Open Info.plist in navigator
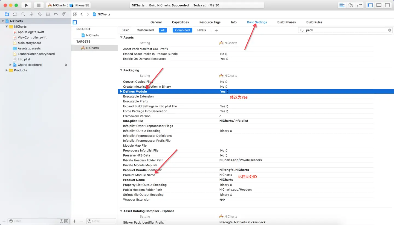This screenshot has height=225, width=394. (24, 59)
